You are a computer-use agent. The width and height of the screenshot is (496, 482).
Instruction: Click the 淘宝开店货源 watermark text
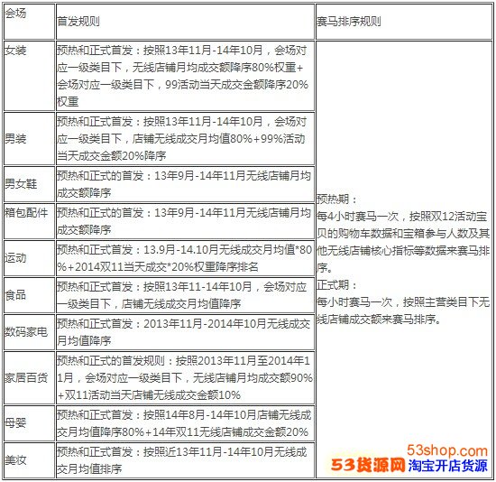pos(447,466)
